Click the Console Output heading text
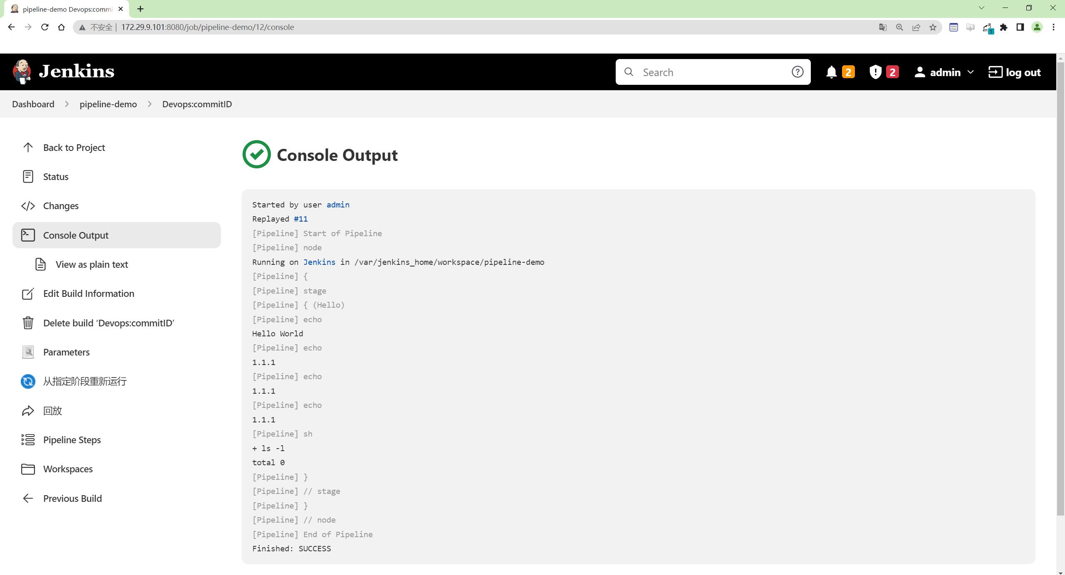 pyautogui.click(x=337, y=155)
